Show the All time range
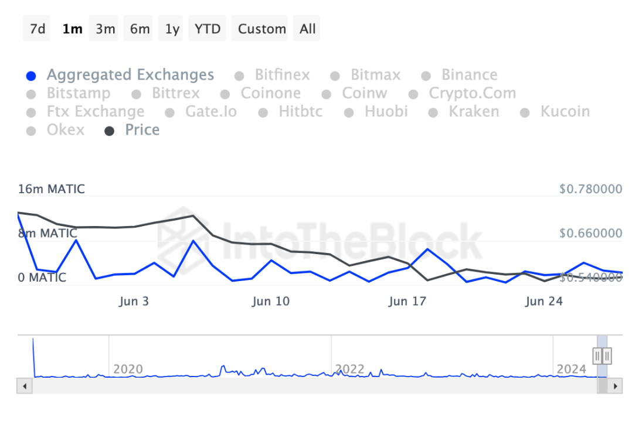Image resolution: width=642 pixels, height=421 pixels. 308,29
